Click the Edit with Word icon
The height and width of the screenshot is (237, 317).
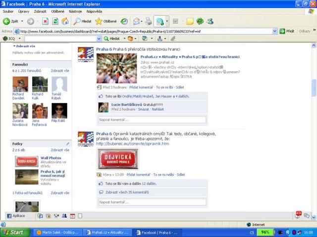[x=175, y=21]
